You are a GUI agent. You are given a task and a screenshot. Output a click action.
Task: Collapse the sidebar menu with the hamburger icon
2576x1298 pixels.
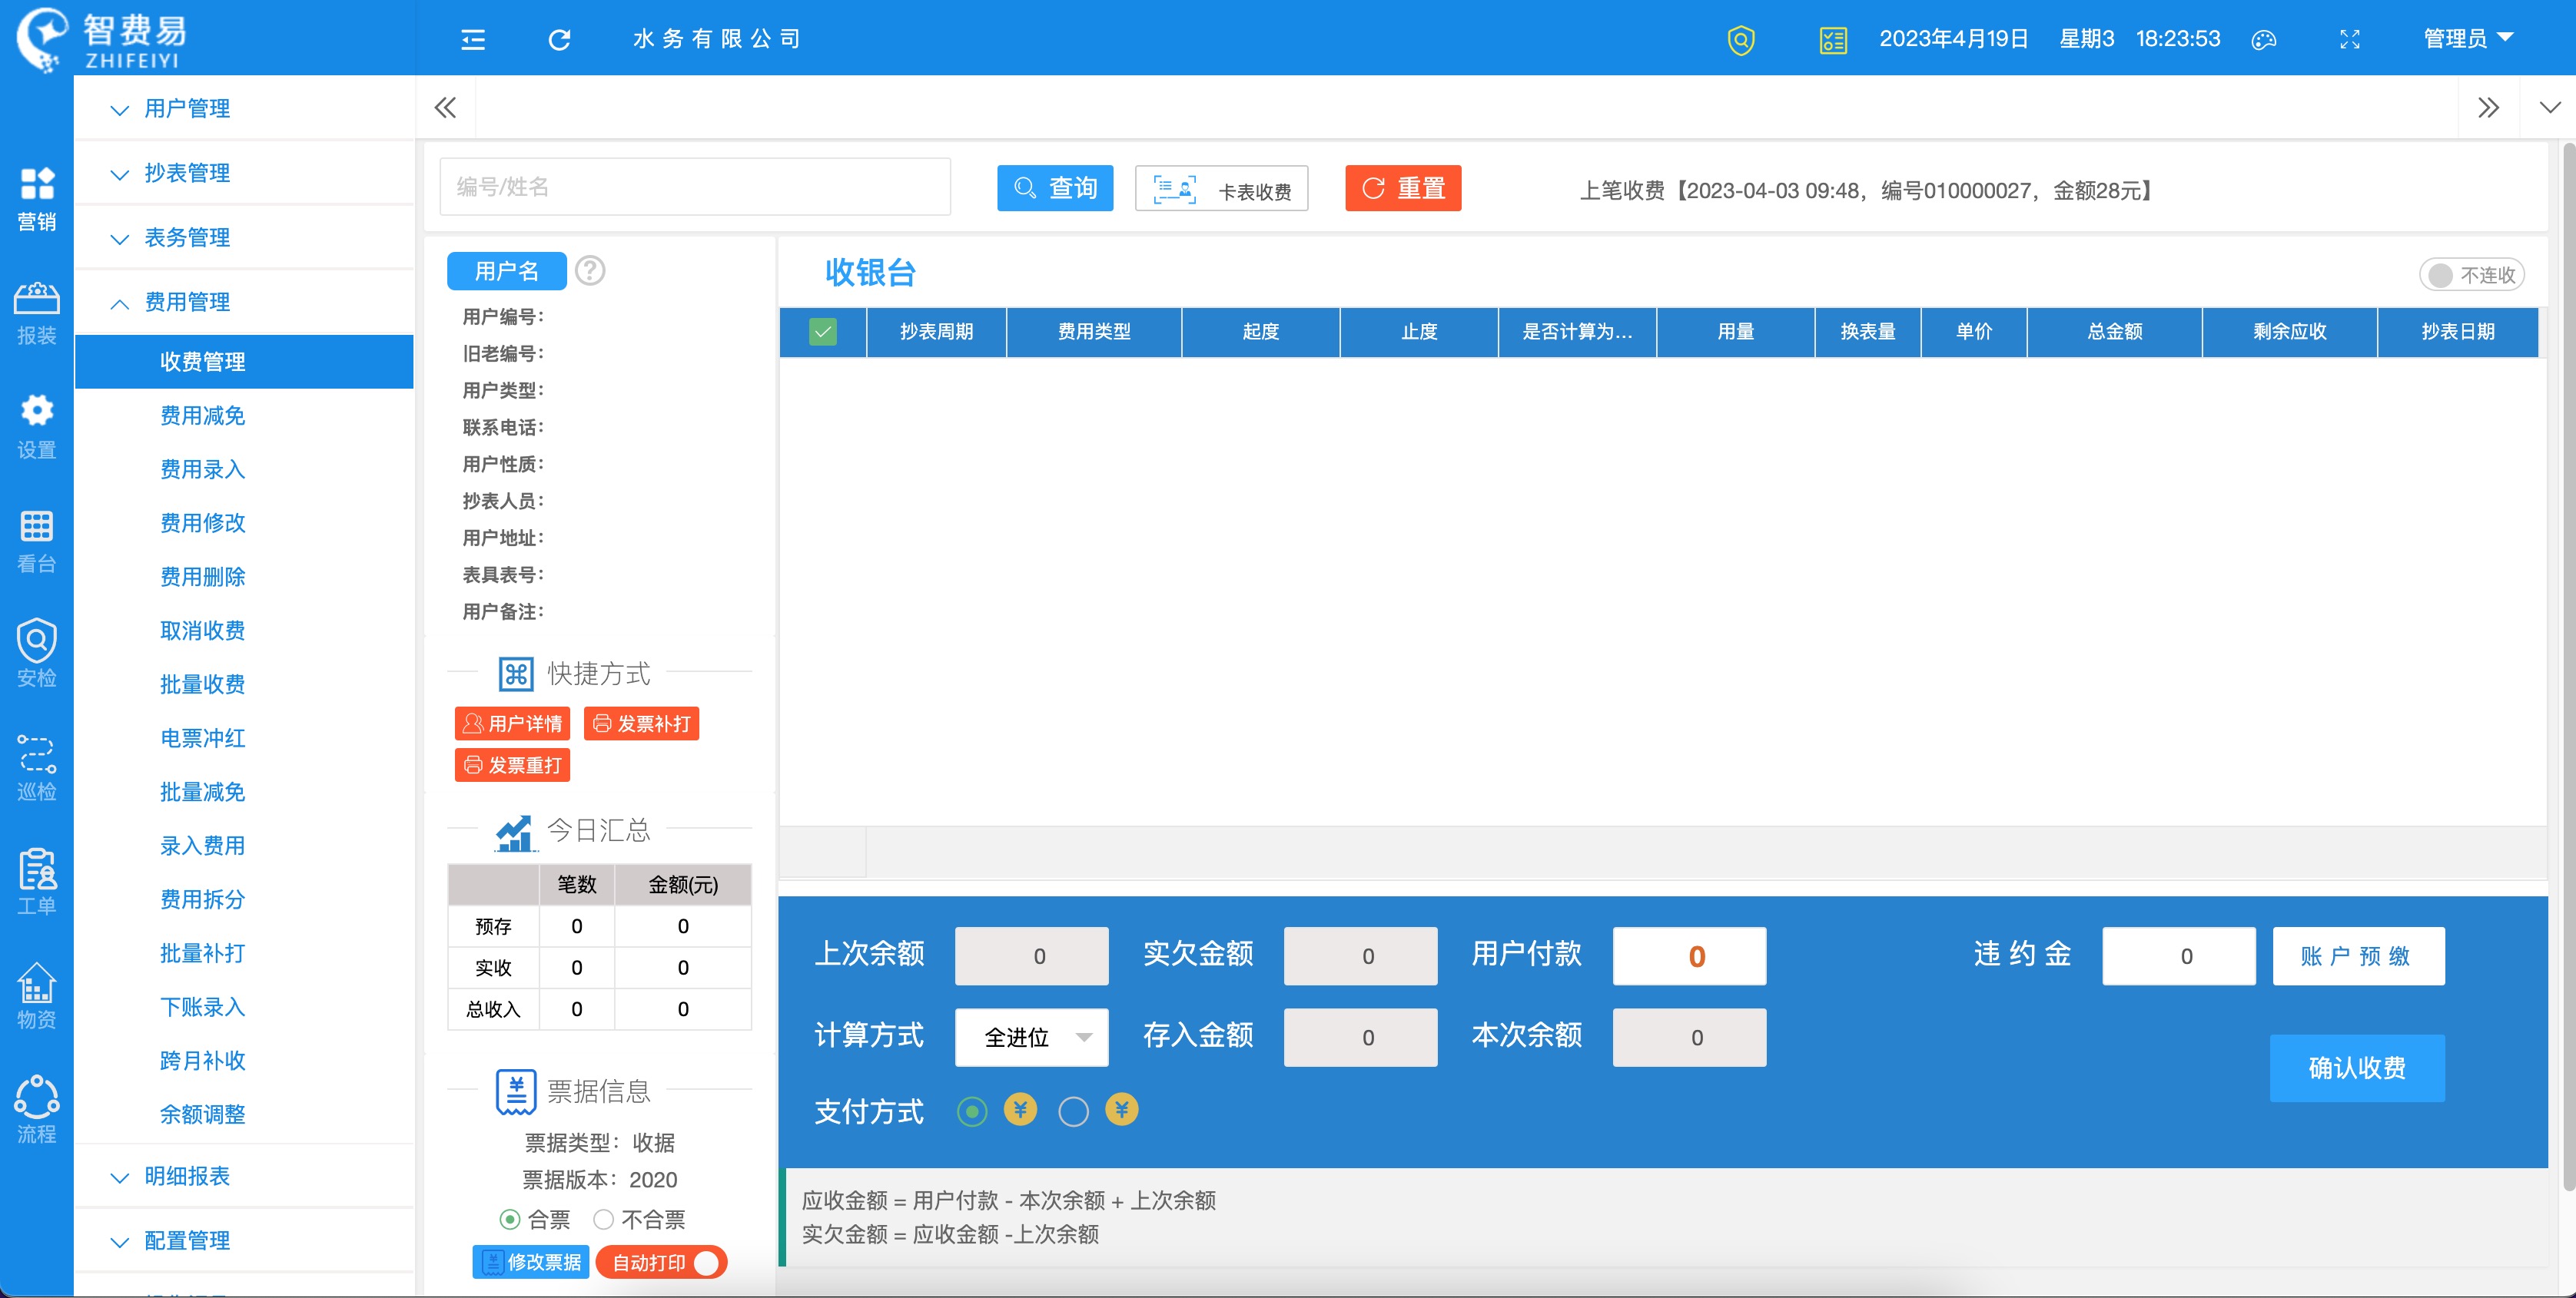click(x=473, y=39)
